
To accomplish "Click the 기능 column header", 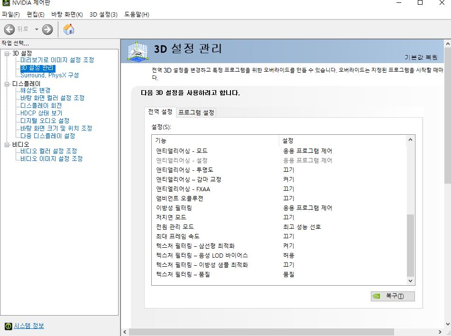I will click(x=215, y=140).
